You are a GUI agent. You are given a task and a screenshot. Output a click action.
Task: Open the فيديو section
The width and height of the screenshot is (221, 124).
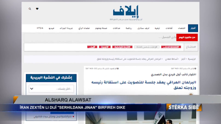51,28
